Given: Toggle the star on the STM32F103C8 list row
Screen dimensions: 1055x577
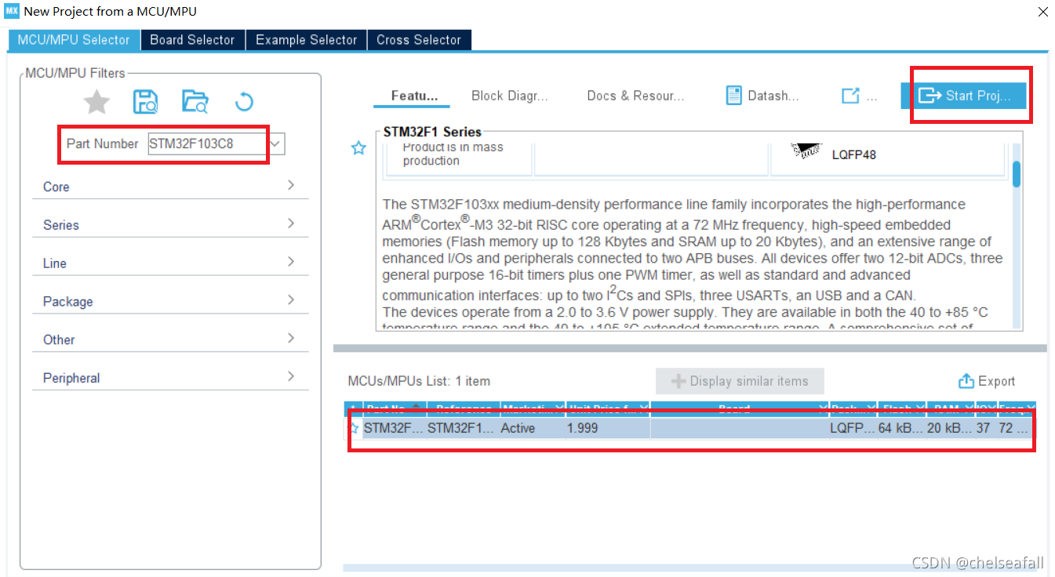Looking at the screenshot, I should coord(354,428).
